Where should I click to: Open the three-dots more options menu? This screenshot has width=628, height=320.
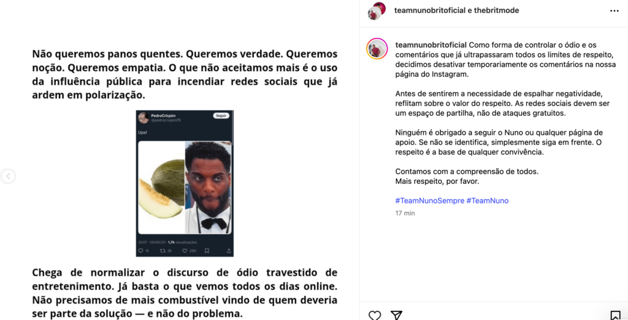tap(615, 11)
